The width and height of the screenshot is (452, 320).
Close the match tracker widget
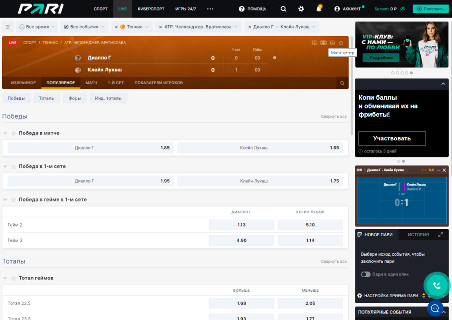tap(444, 170)
